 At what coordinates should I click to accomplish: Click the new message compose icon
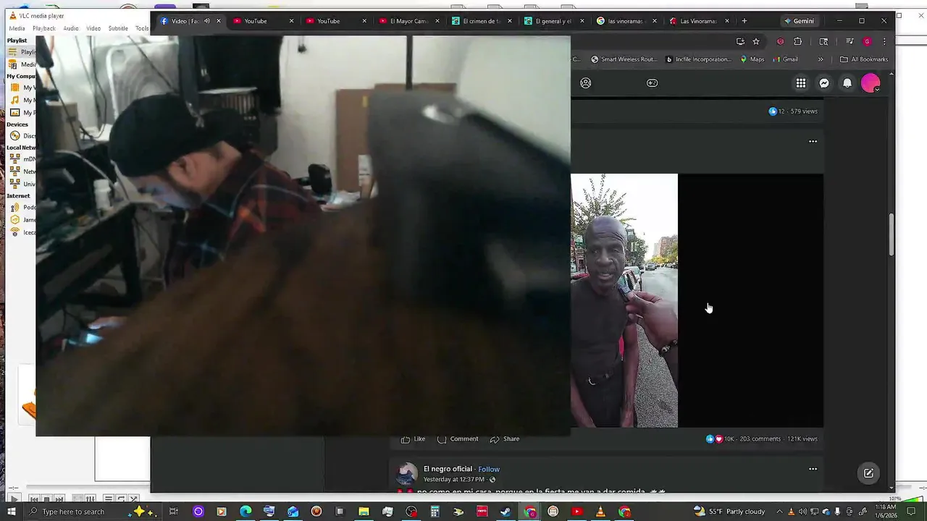(868, 473)
